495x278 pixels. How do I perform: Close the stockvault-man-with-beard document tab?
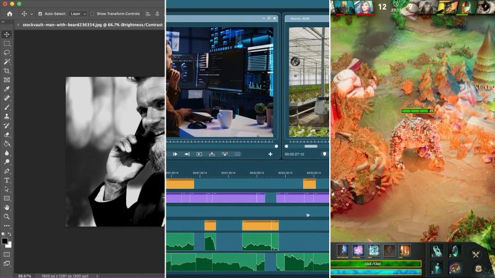click(18, 25)
